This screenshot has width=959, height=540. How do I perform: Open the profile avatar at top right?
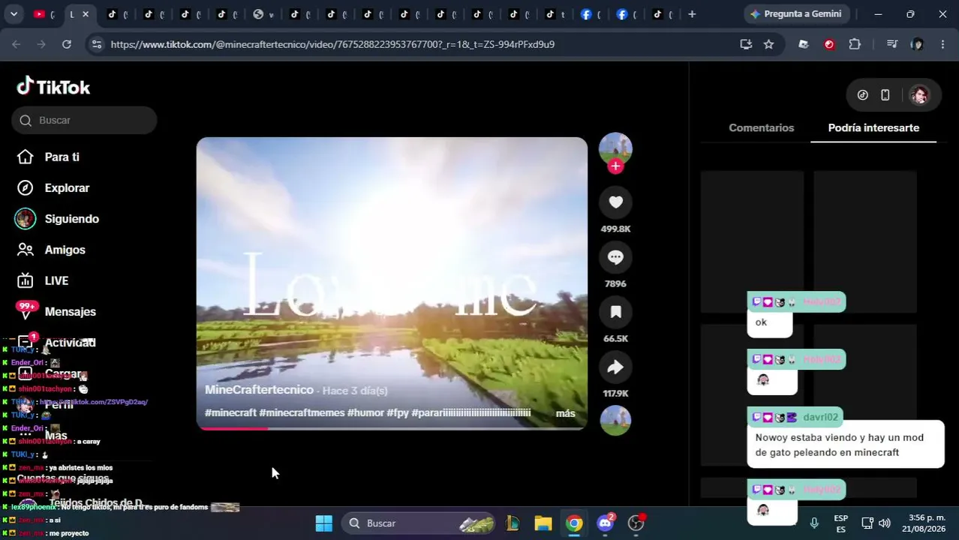coord(919,94)
